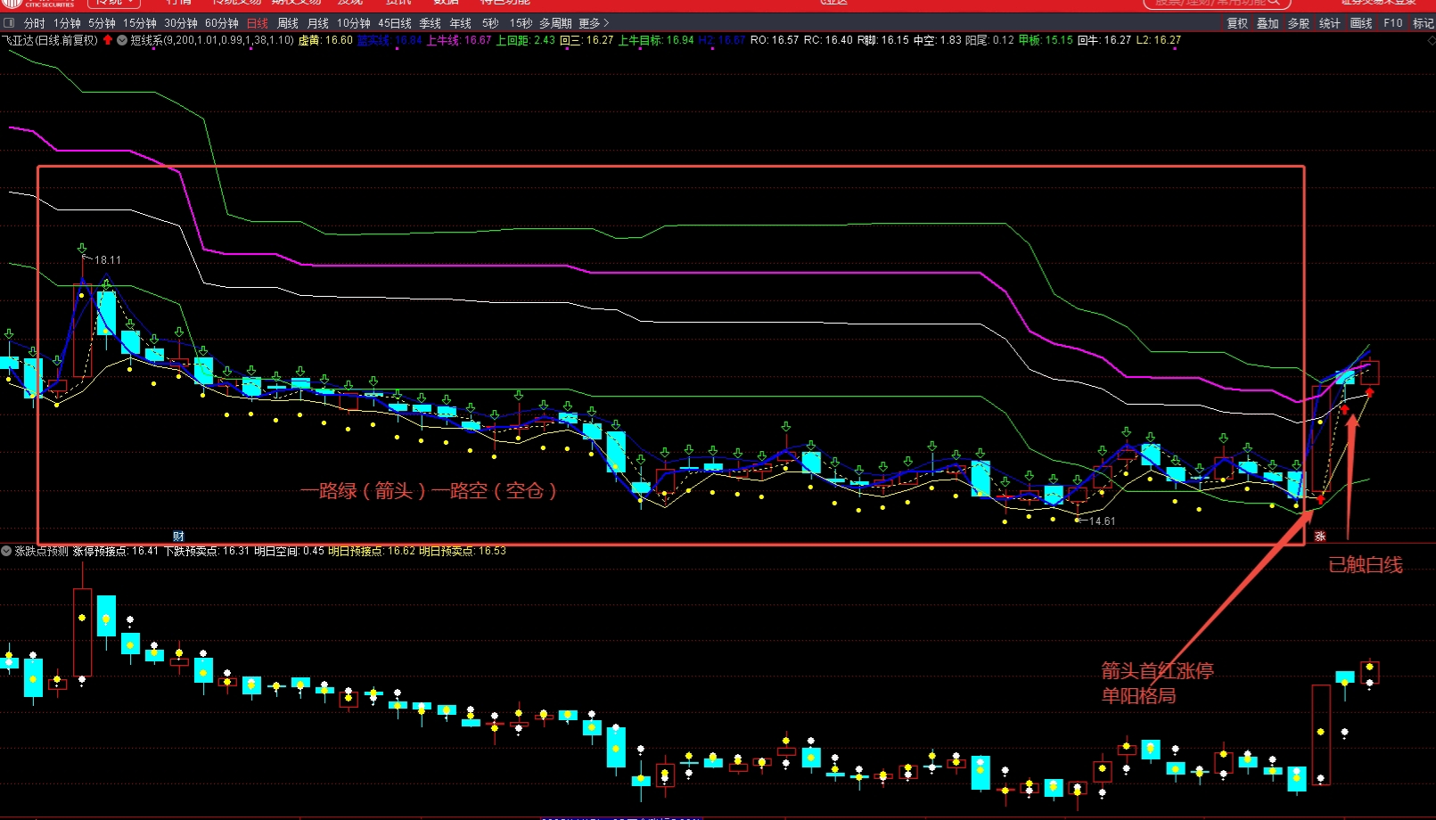This screenshot has height=820, width=1436.
Task: Open the 画线 drawing tools
Action: point(1361,23)
